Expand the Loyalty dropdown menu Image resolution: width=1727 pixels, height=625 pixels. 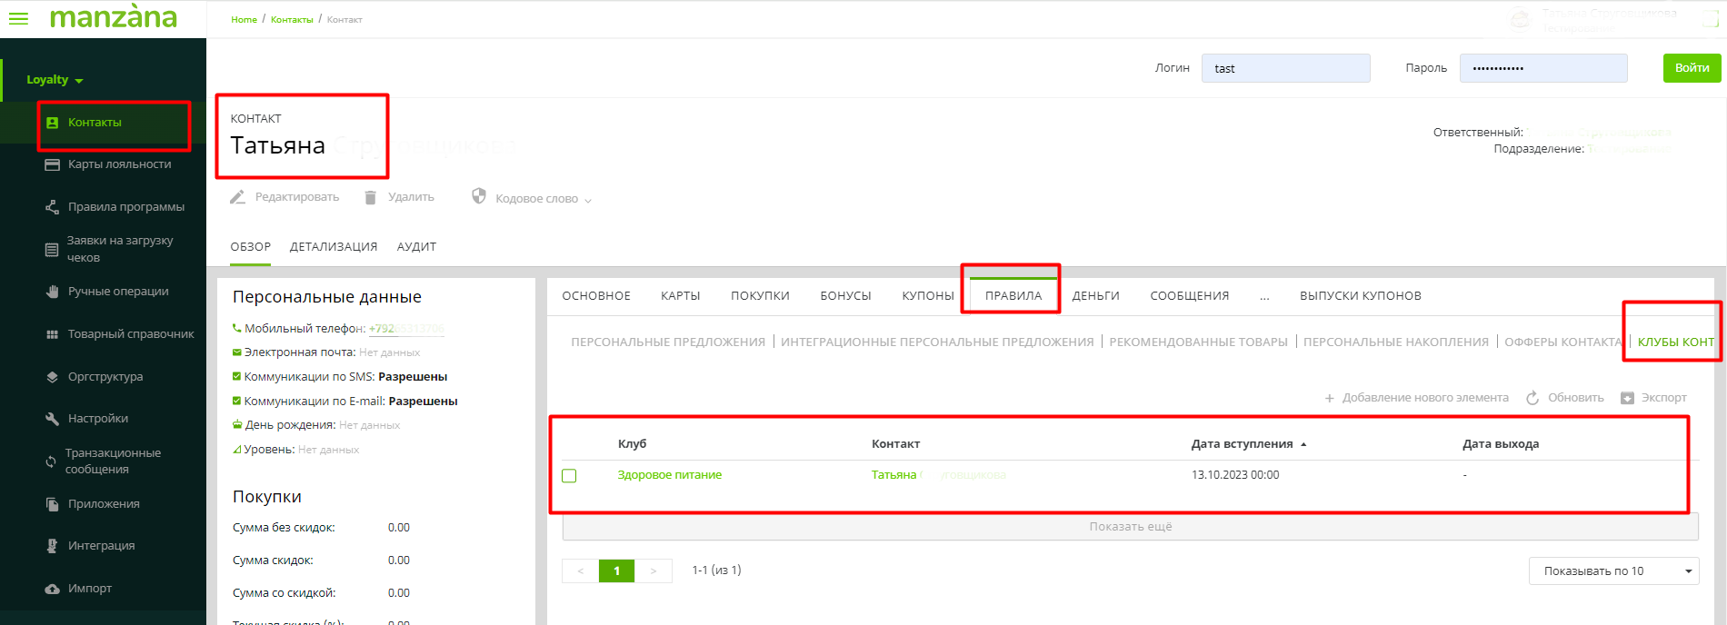pos(55,80)
